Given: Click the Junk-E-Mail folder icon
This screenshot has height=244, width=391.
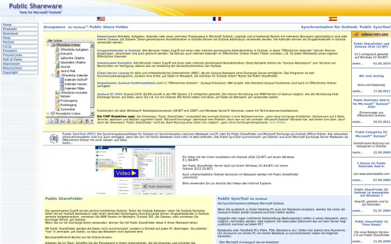Looking at the screenshot, I should (57, 71).
